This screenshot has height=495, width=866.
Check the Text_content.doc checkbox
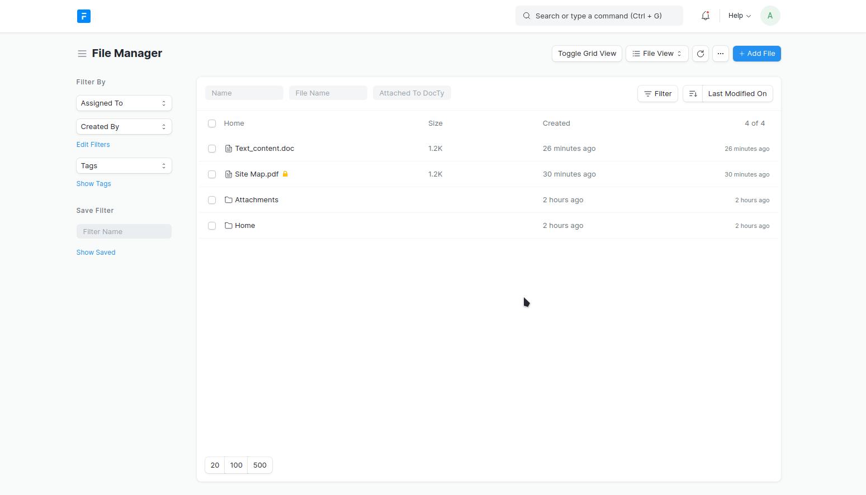212,149
